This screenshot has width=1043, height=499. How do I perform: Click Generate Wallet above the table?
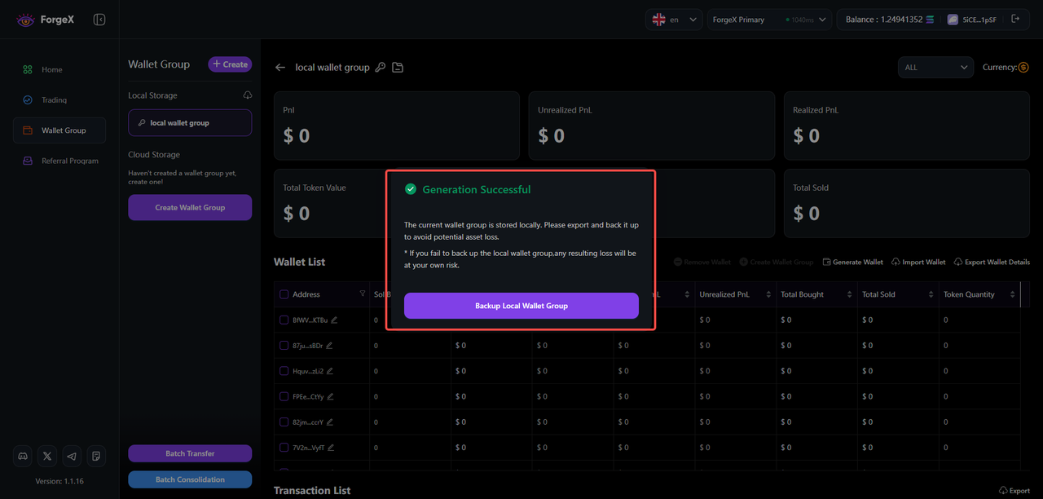tap(852, 263)
